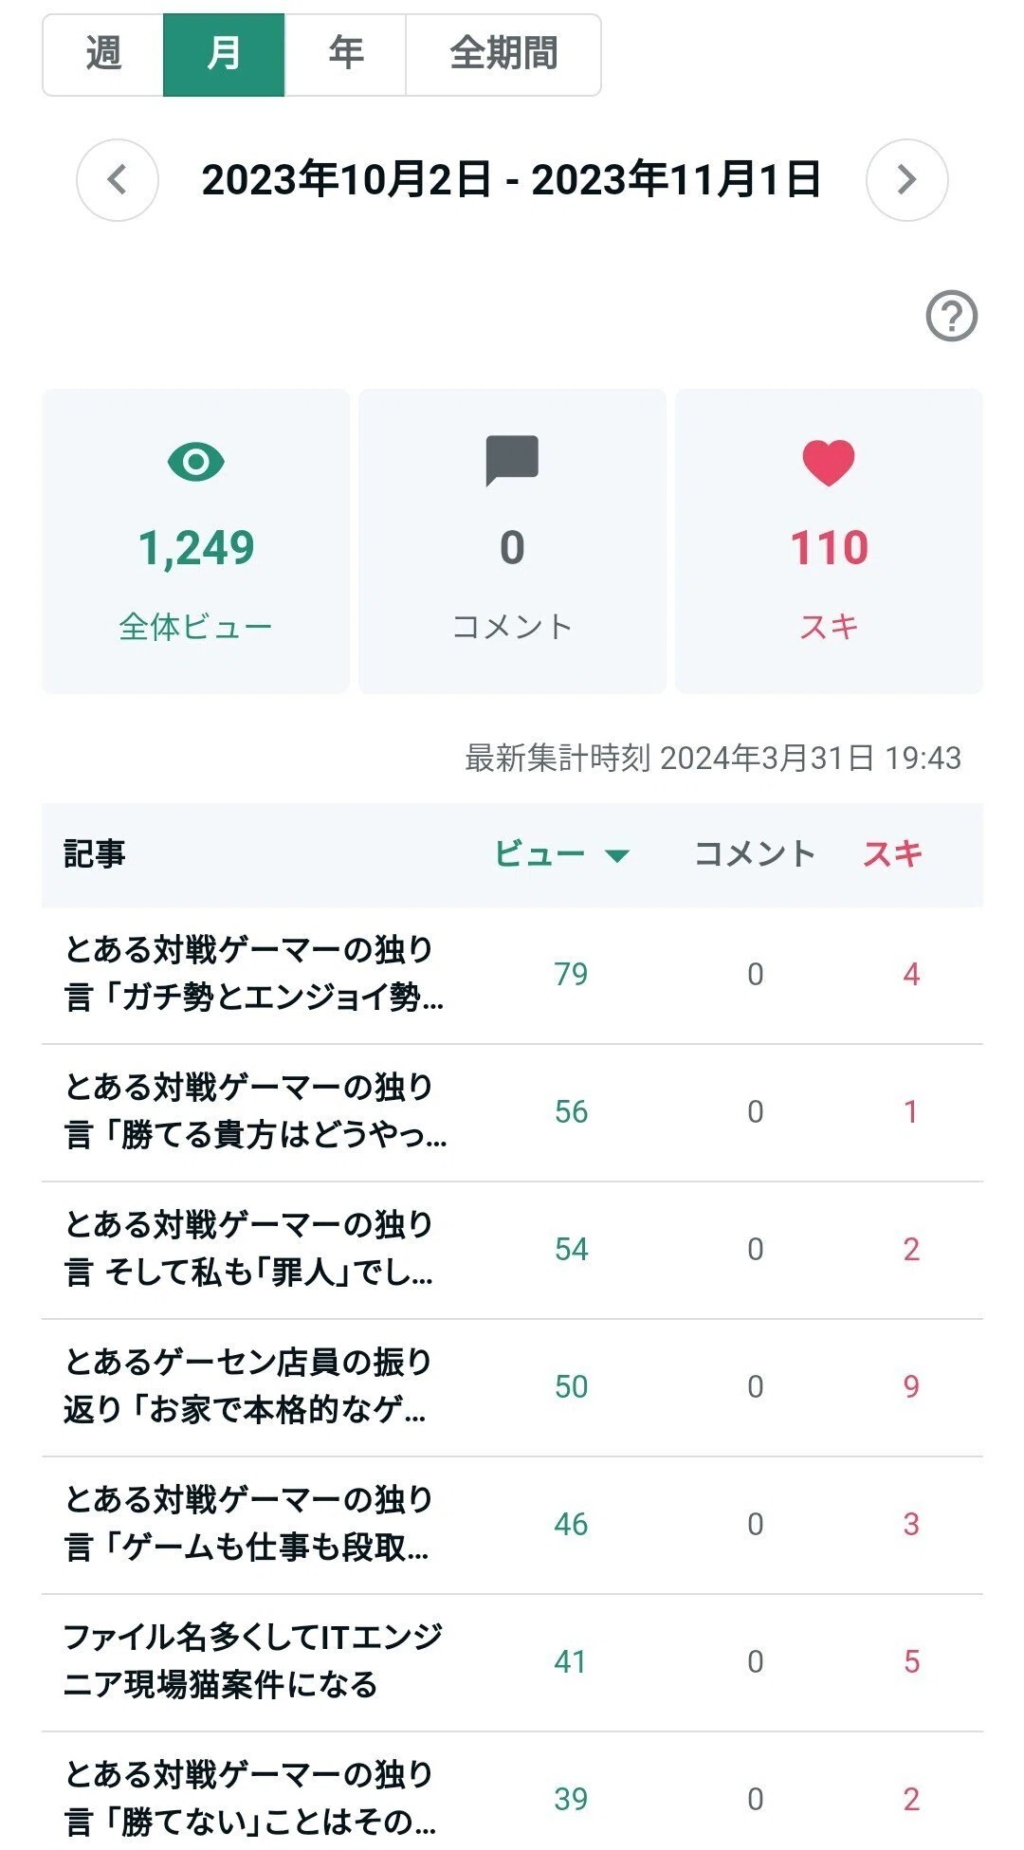Go to previous month with left chevron
The image size is (1024, 1850).
pyautogui.click(x=117, y=180)
